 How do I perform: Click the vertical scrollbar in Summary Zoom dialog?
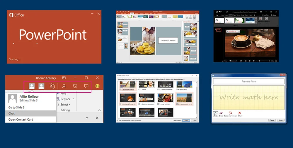click(197, 99)
